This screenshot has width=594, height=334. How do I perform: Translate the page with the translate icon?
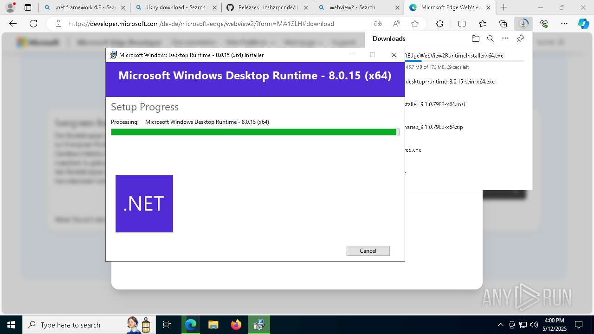coord(378,24)
